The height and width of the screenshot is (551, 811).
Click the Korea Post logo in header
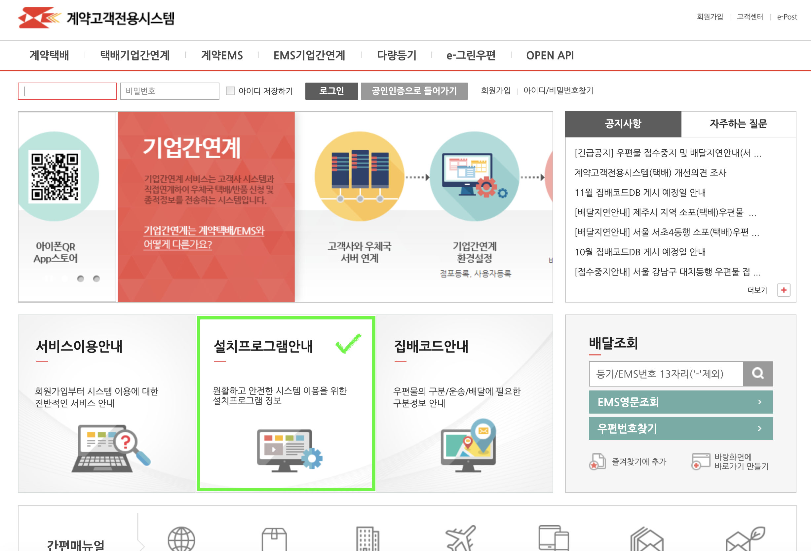pyautogui.click(x=39, y=18)
